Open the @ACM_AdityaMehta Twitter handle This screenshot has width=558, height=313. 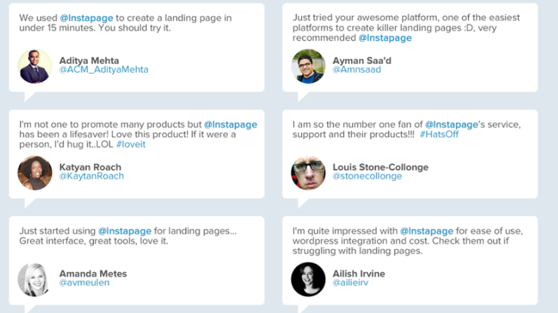click(103, 70)
